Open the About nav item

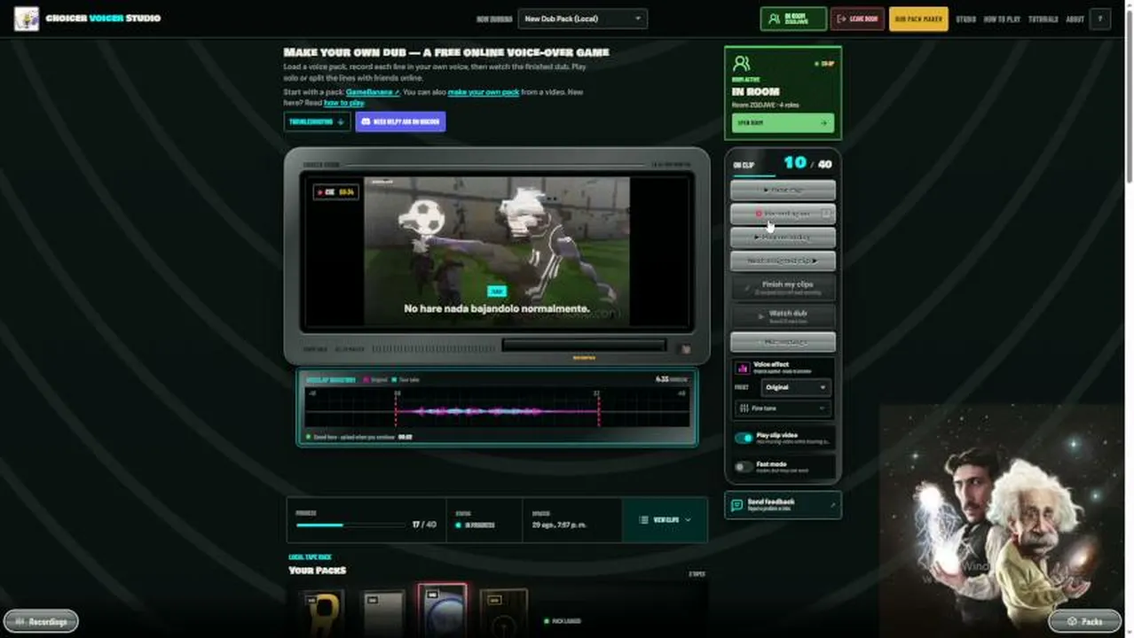pos(1075,19)
